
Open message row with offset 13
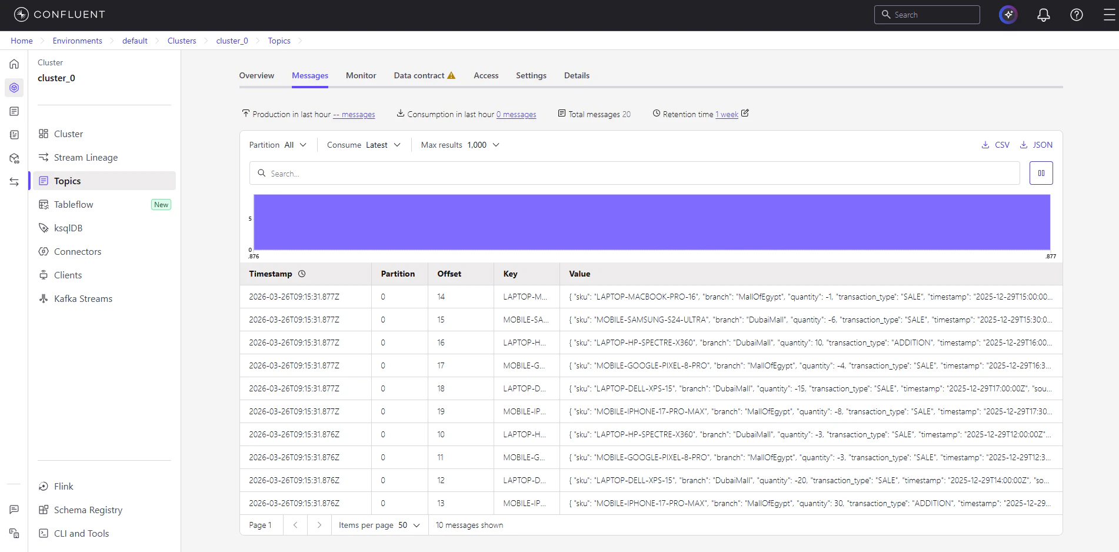(651, 503)
